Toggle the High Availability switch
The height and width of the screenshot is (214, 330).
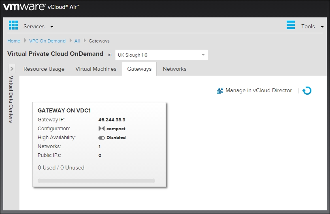pyautogui.click(x=102, y=138)
